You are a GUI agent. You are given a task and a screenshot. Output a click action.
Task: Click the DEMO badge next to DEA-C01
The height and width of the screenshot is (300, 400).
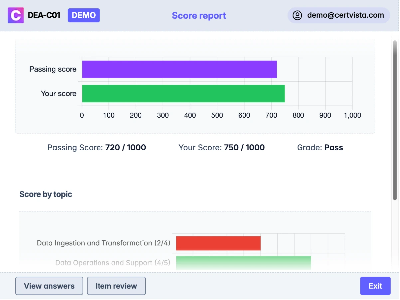tap(84, 15)
